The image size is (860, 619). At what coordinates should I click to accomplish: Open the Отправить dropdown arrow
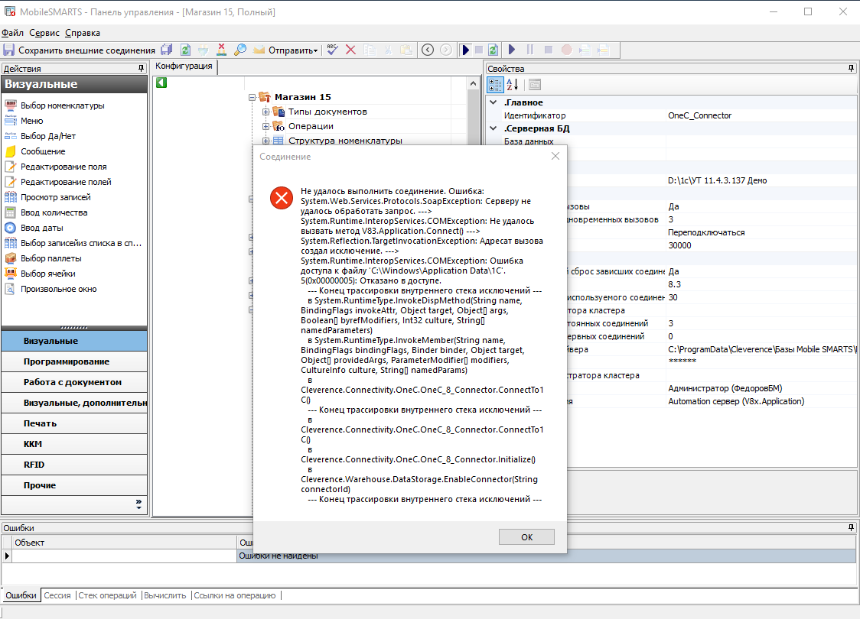(x=316, y=51)
